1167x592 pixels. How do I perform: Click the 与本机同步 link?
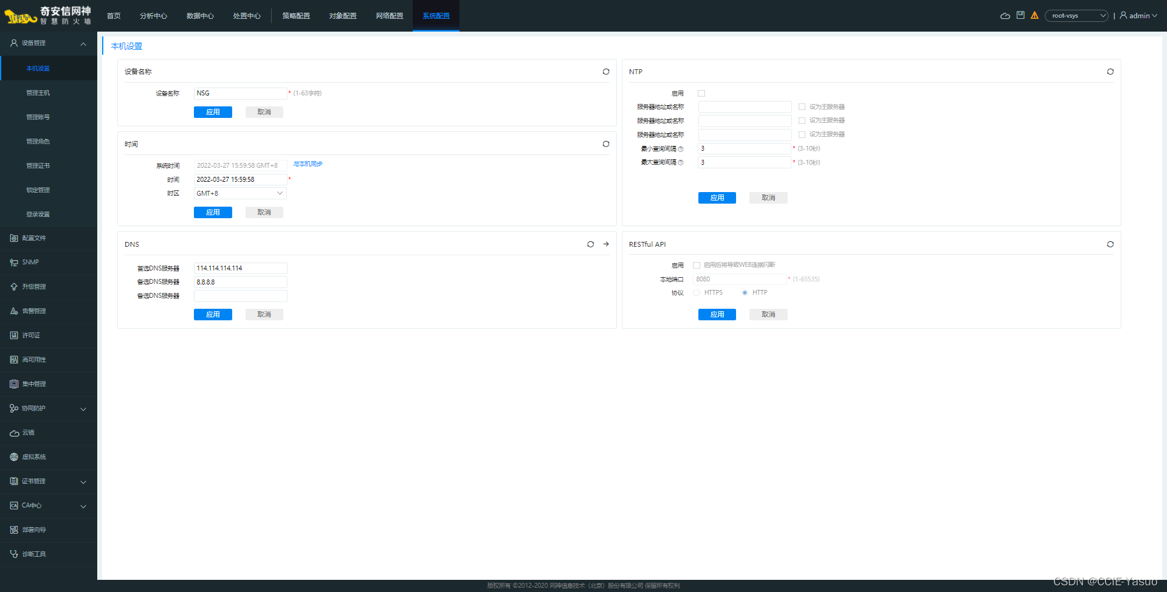tap(308, 164)
